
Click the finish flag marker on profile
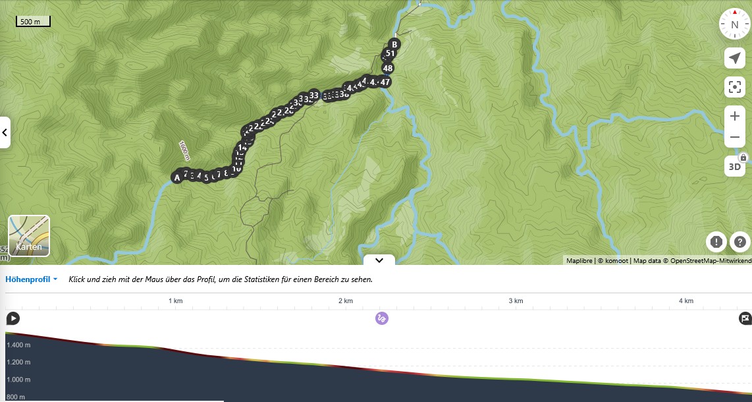click(x=745, y=318)
